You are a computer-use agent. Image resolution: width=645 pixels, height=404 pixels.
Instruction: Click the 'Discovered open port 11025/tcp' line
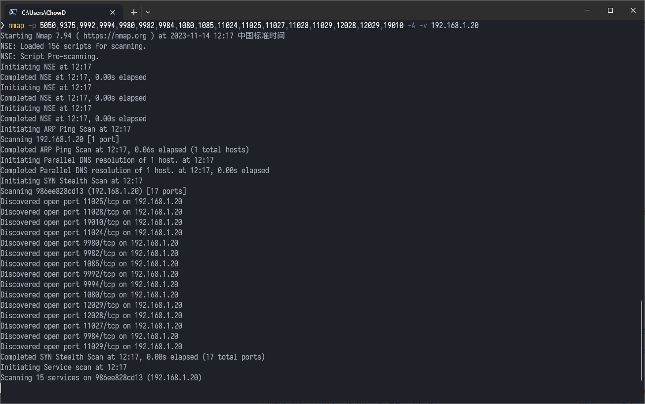(91, 201)
